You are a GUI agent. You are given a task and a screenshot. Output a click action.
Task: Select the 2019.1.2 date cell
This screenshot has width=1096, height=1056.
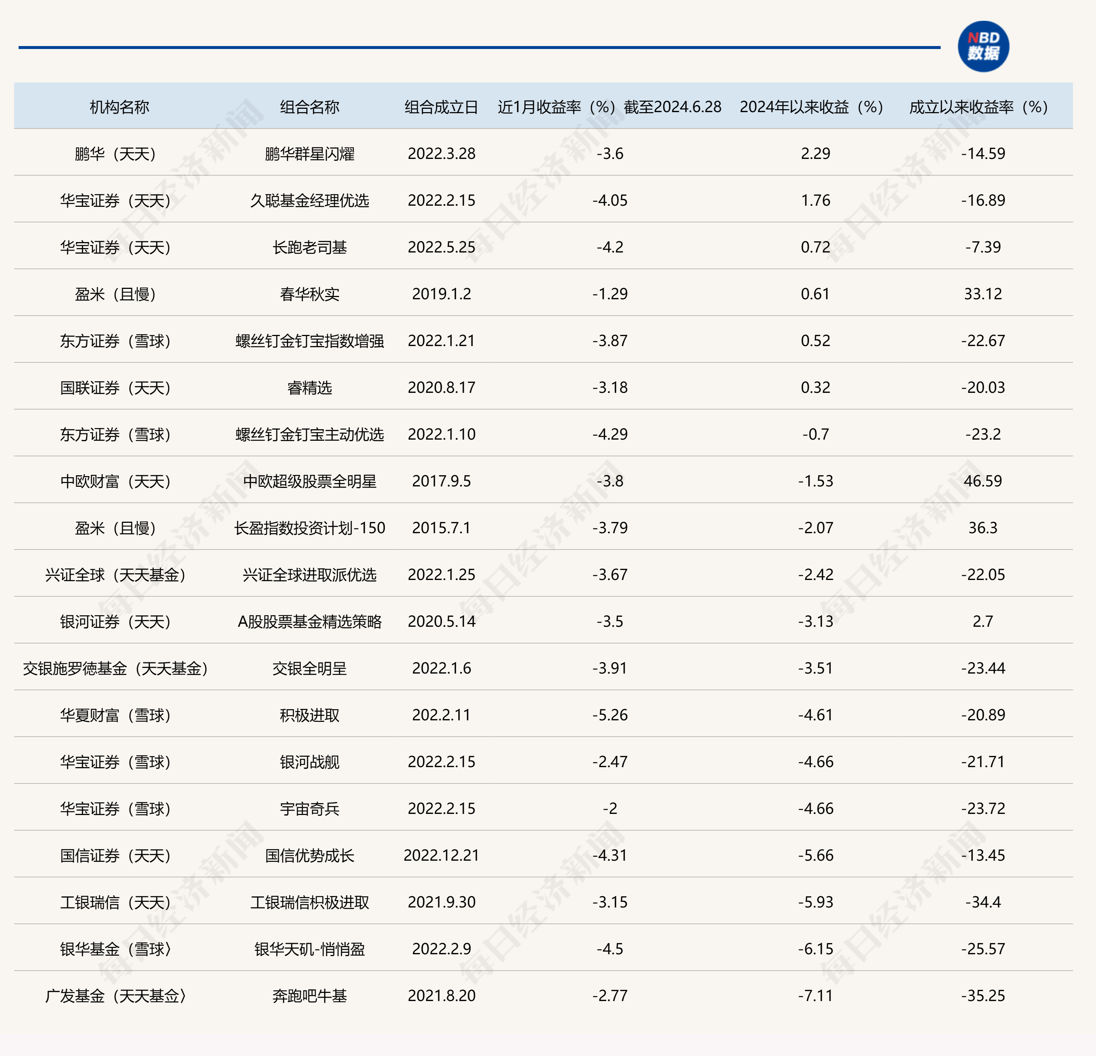pyautogui.click(x=442, y=294)
